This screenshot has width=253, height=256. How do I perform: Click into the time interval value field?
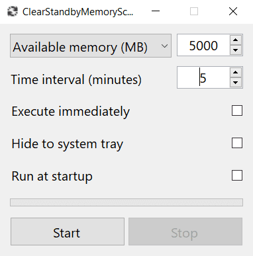203,77
